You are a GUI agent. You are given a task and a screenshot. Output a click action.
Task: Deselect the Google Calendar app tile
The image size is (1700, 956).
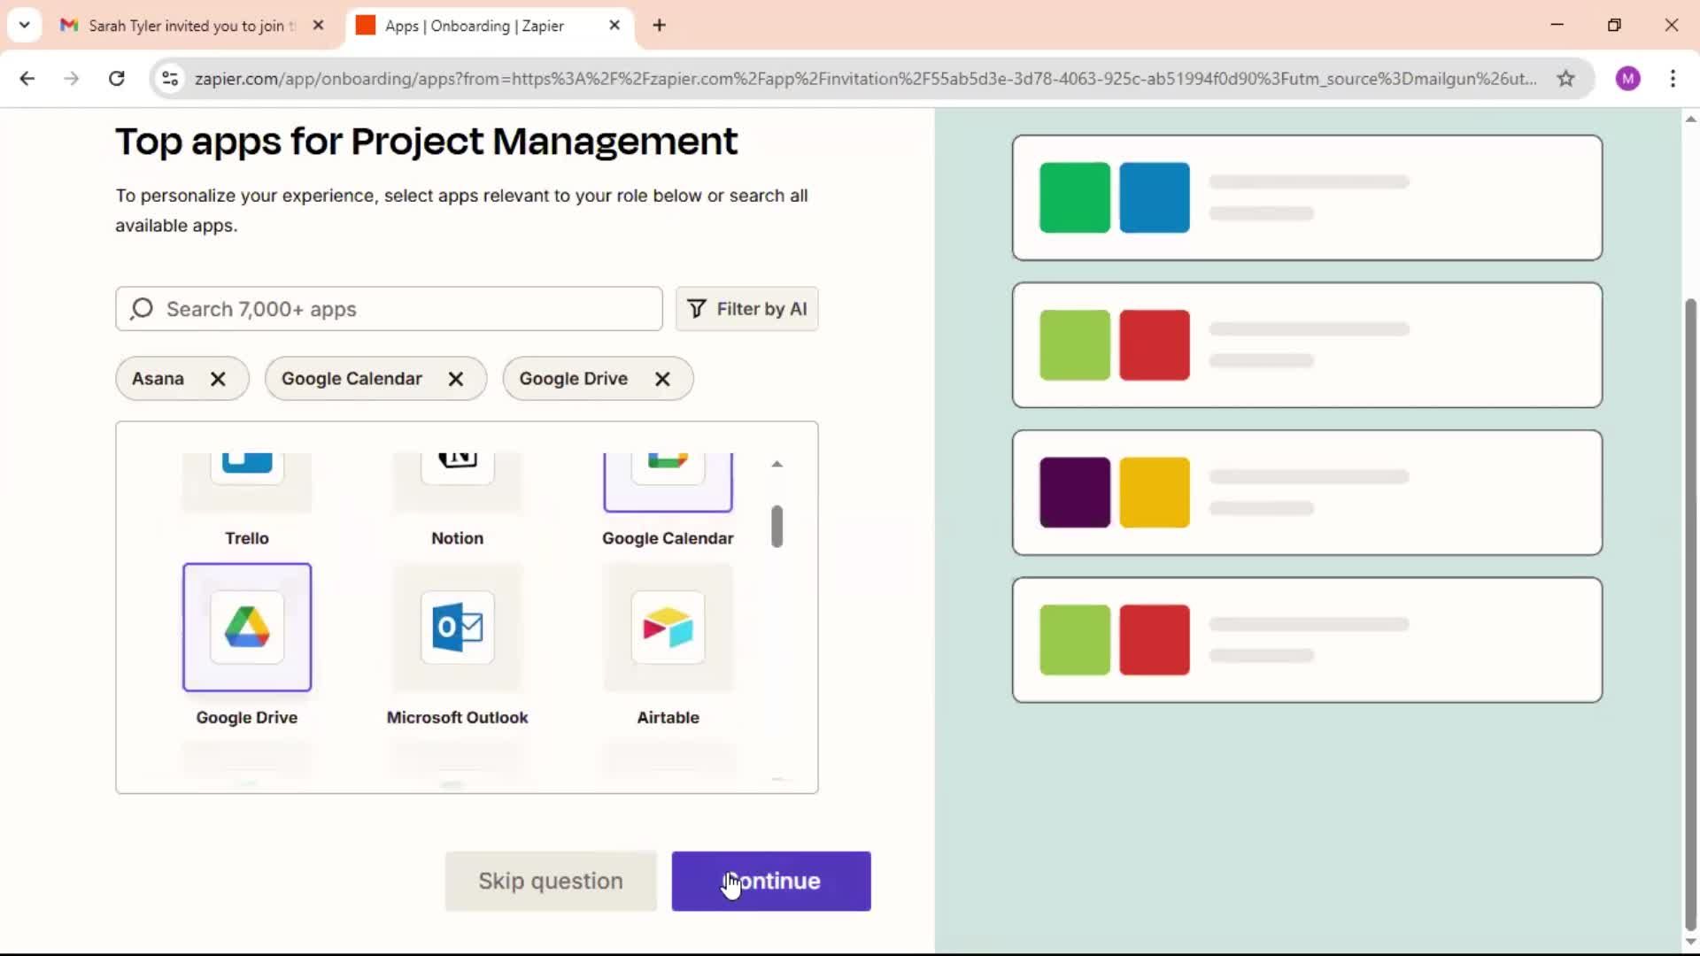tap(668, 482)
